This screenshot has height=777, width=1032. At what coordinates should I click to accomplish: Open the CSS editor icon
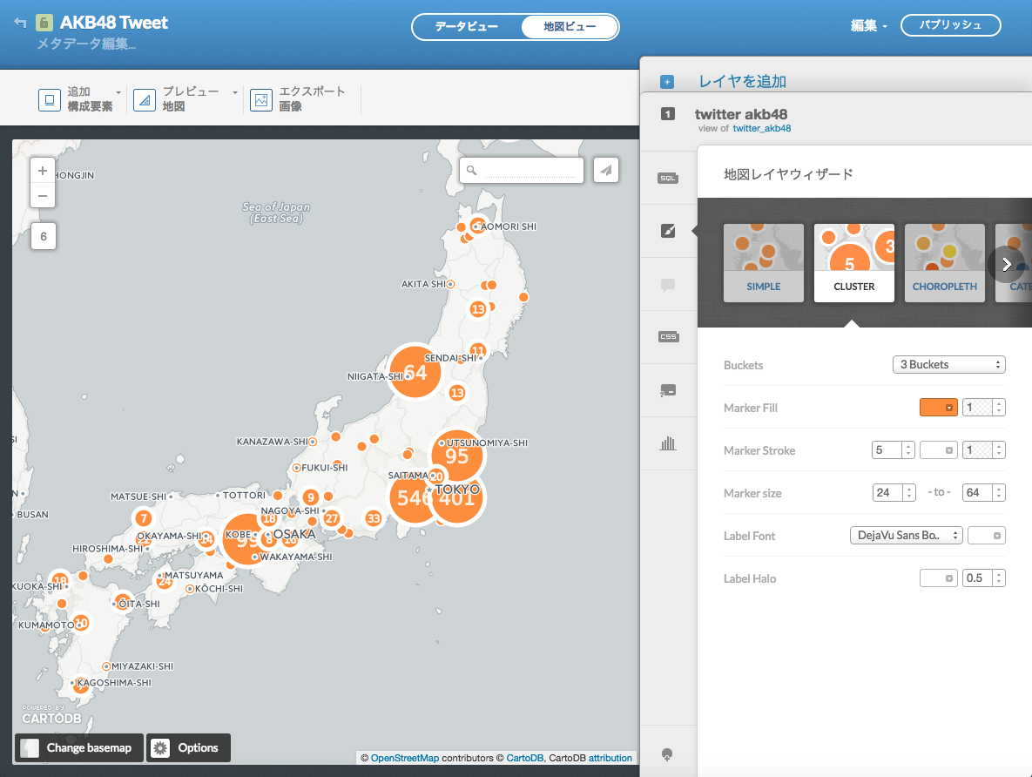pos(667,336)
